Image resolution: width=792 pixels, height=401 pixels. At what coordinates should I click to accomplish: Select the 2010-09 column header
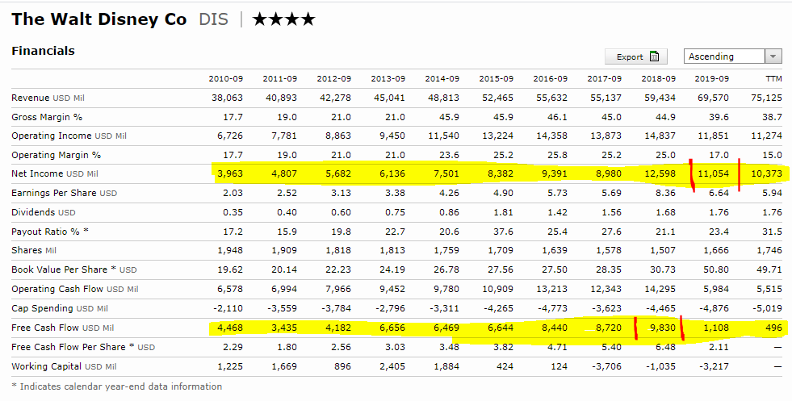tap(225, 78)
